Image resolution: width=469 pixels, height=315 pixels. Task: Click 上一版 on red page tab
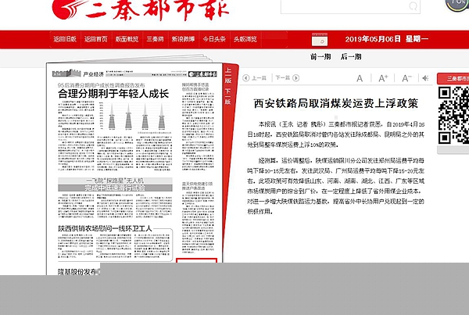tap(228, 76)
